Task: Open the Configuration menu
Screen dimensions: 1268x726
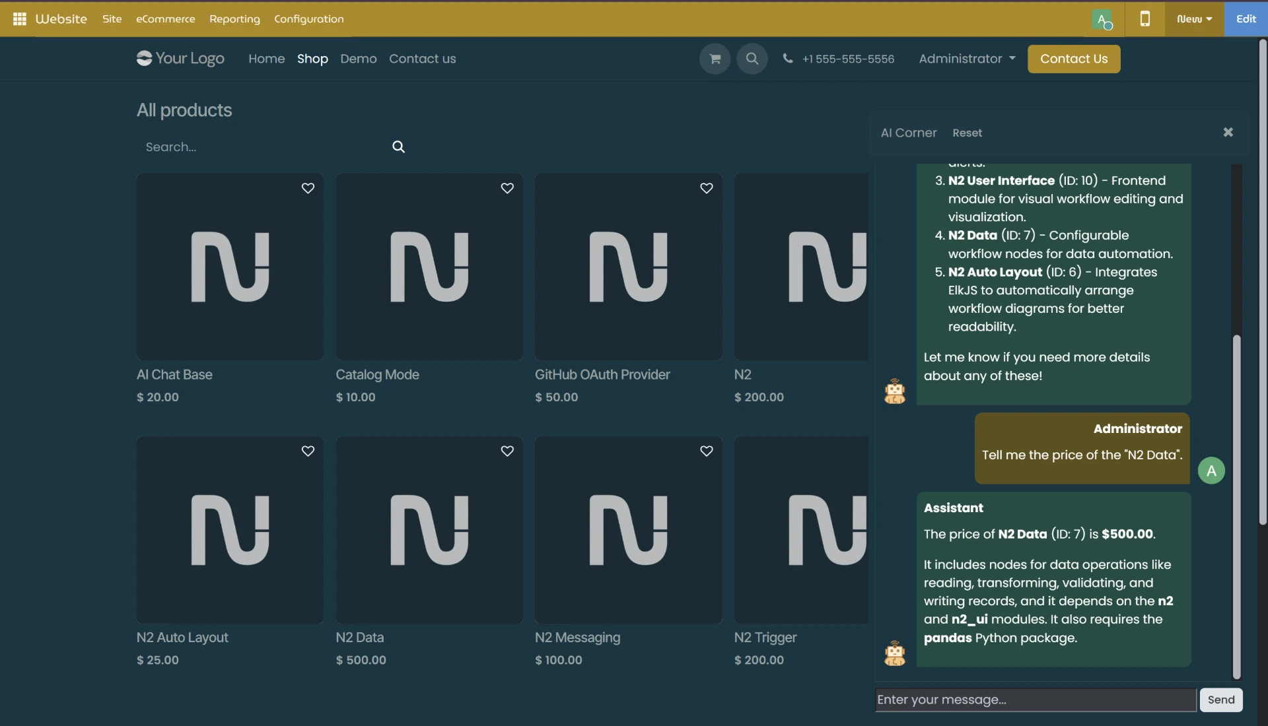Action: click(x=308, y=19)
